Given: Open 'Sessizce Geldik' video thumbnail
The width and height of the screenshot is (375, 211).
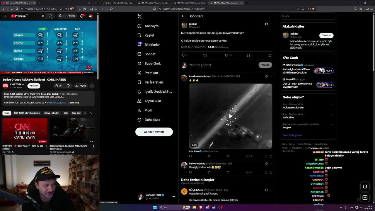Looking at the screenshot, I should coord(72,131).
